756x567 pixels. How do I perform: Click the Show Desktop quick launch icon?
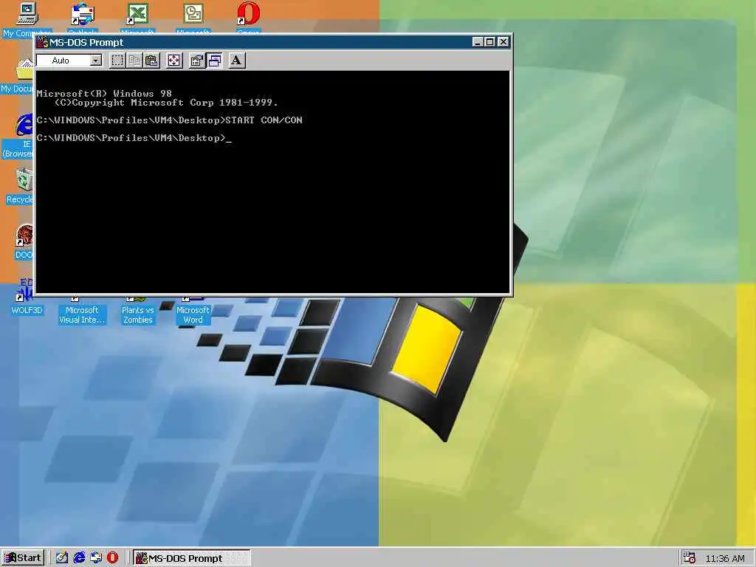(62, 558)
